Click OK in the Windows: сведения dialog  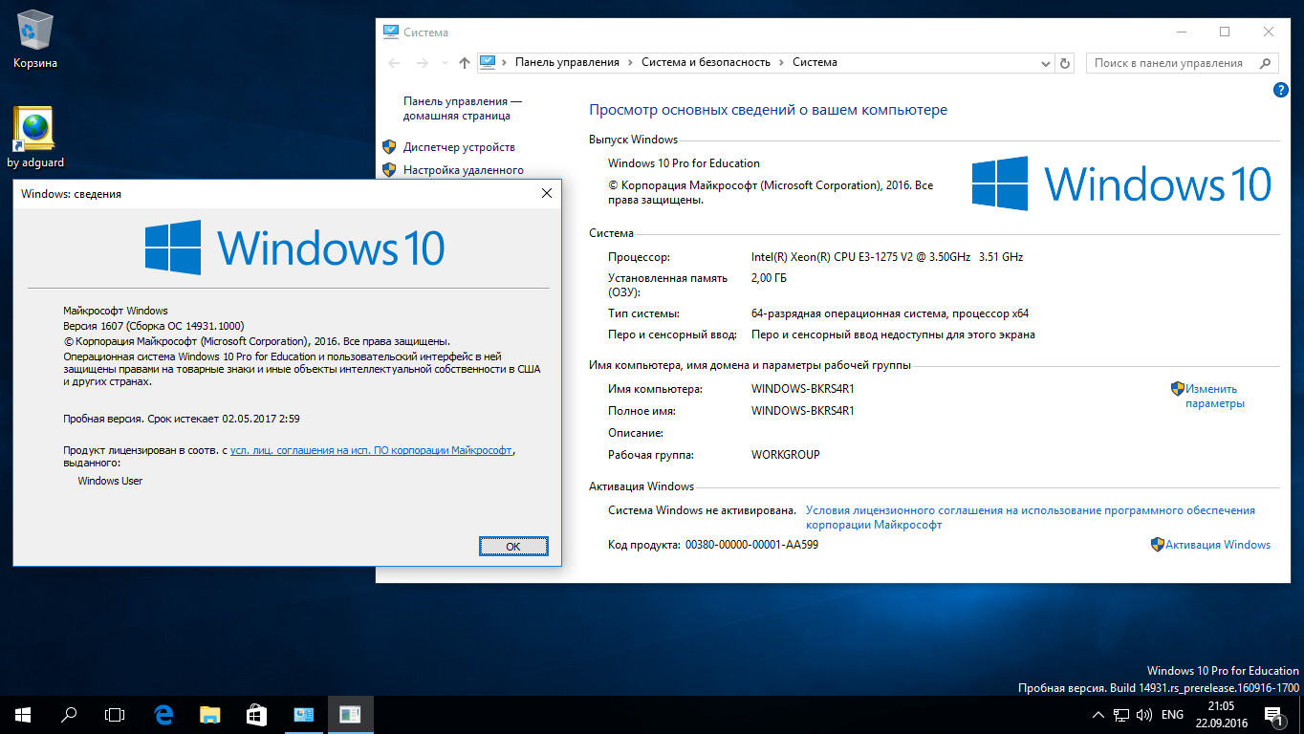coord(513,546)
